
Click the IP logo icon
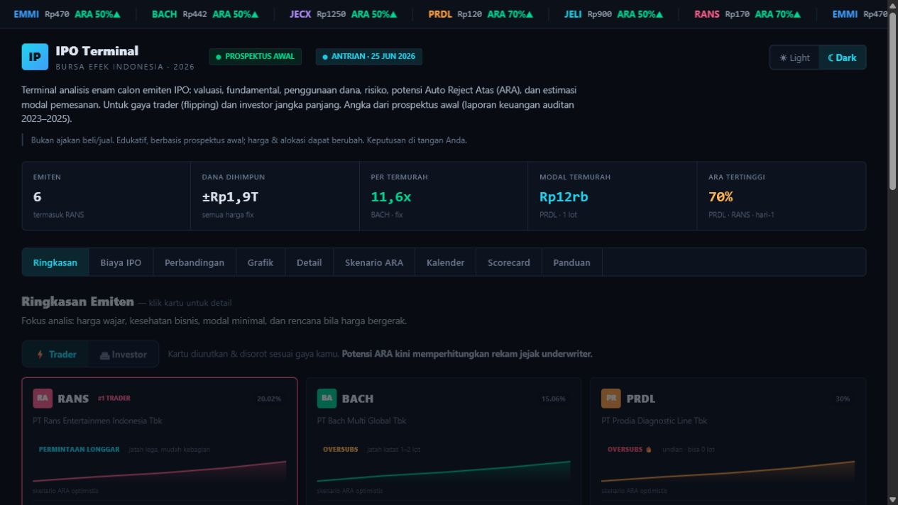point(35,57)
